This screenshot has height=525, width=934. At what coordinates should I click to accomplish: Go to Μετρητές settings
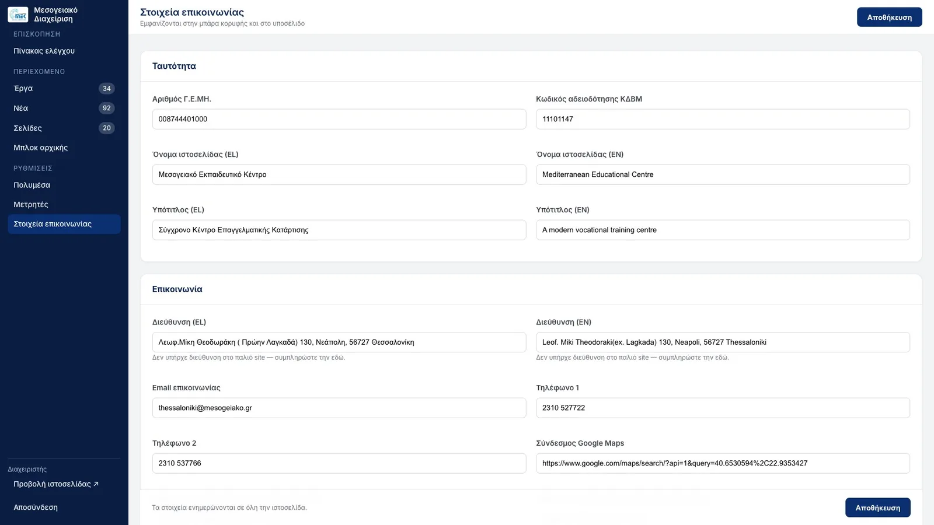tap(64, 205)
